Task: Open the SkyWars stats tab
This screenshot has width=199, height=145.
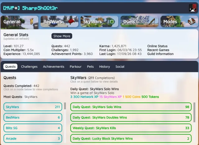Action: pos(99,21)
